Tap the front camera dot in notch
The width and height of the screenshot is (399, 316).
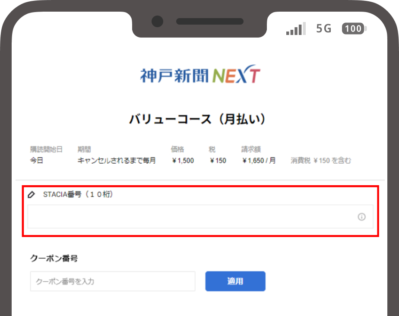157,21
